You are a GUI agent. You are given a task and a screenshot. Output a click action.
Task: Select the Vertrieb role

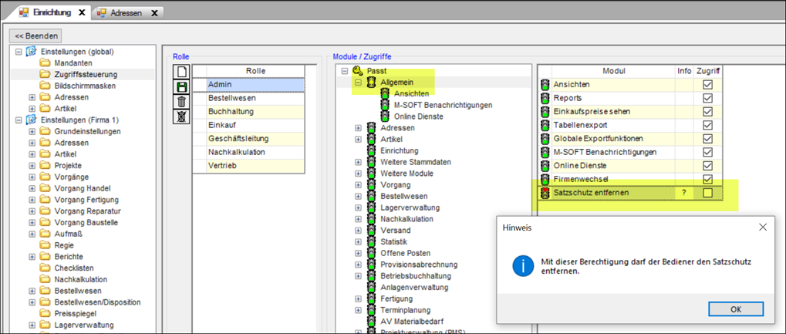click(x=255, y=165)
